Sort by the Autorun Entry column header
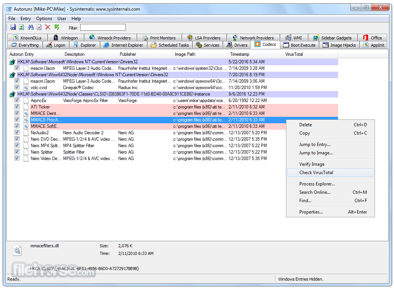Screen dimensions: 394x289 click(35, 54)
